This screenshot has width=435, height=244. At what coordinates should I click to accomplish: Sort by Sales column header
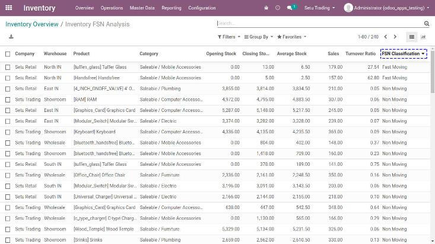(x=333, y=54)
